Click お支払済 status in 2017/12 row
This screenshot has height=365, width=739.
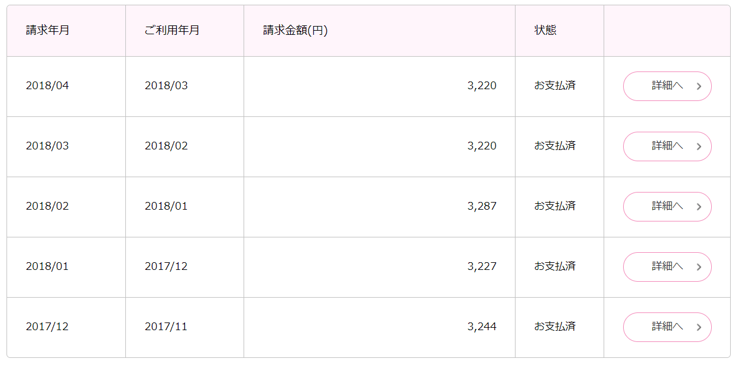click(555, 327)
